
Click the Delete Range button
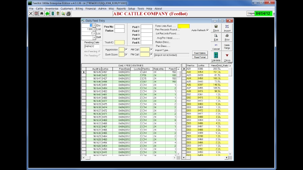tap(227, 46)
